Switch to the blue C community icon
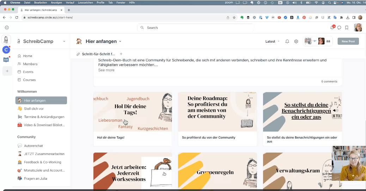Screen dimensions: 366x191 click(6, 50)
